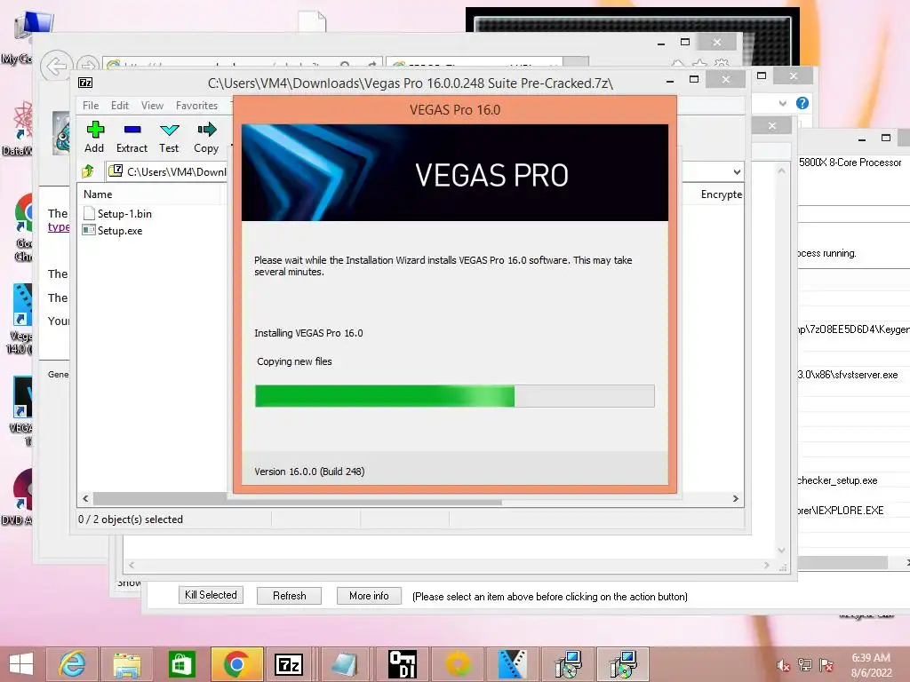Screen dimensions: 910x682
Task: Click the 'IEXPLORE.EXE' process entry
Action: (x=841, y=511)
